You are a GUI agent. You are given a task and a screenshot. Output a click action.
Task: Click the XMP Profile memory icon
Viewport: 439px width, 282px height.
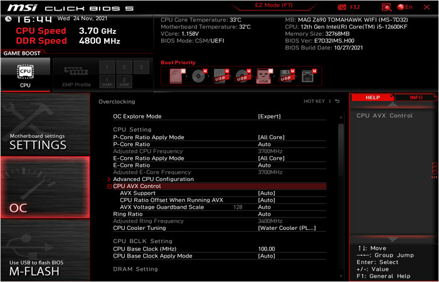(75, 73)
